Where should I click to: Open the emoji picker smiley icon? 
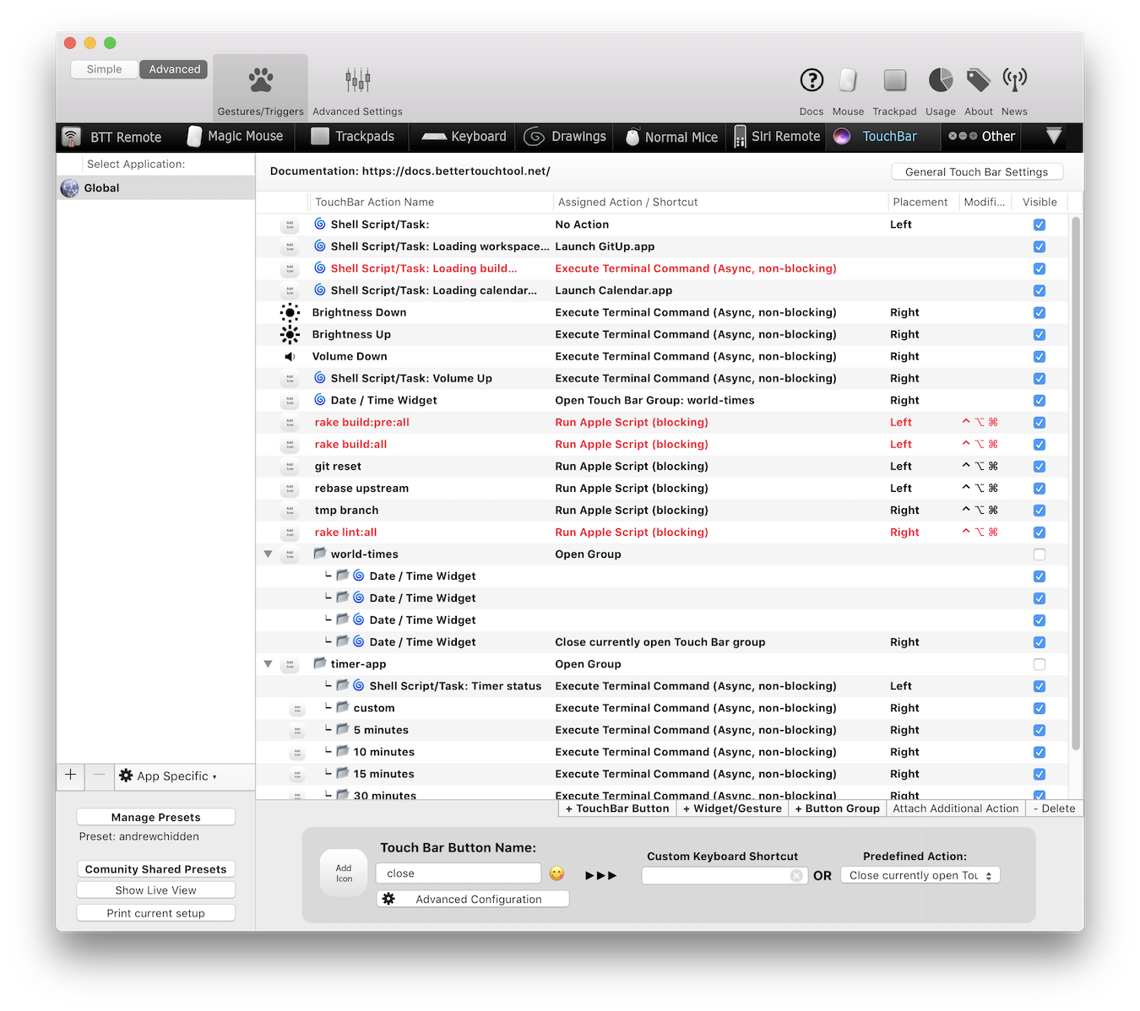(556, 873)
